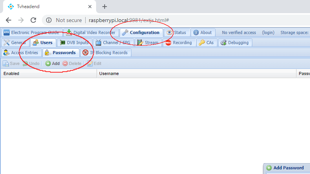Sort by the Username column header
The width and height of the screenshot is (310, 174).
point(109,73)
